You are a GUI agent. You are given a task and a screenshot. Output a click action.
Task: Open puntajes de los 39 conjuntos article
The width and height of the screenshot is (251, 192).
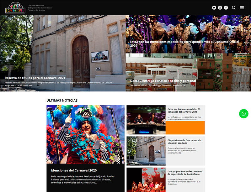pos(184,110)
